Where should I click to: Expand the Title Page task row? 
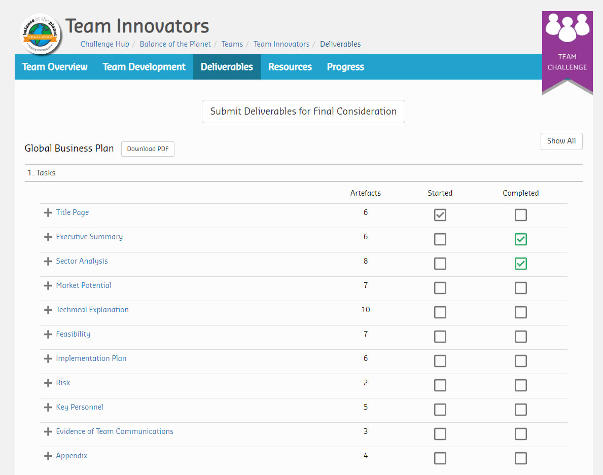coord(48,213)
